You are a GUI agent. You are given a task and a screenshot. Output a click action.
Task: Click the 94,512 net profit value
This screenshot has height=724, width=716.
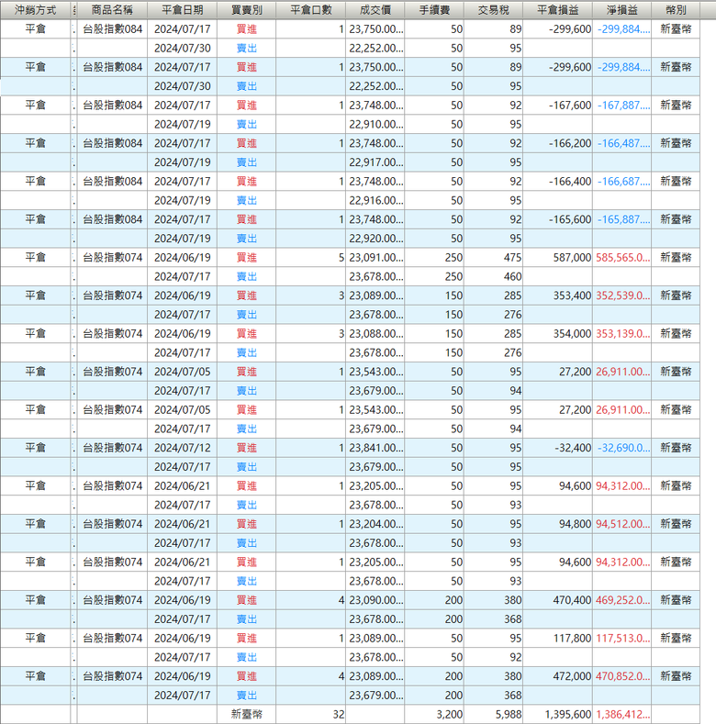[x=622, y=524]
